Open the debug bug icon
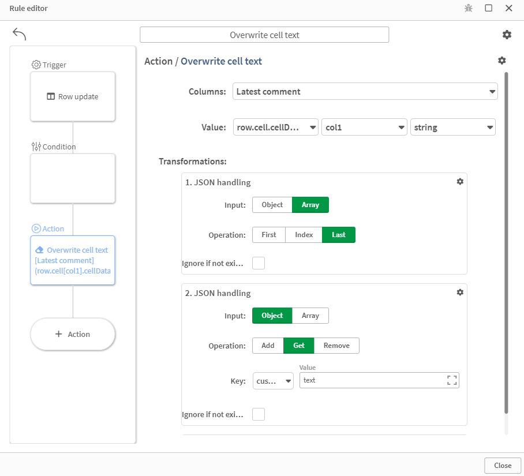The image size is (524, 476). tap(468, 8)
